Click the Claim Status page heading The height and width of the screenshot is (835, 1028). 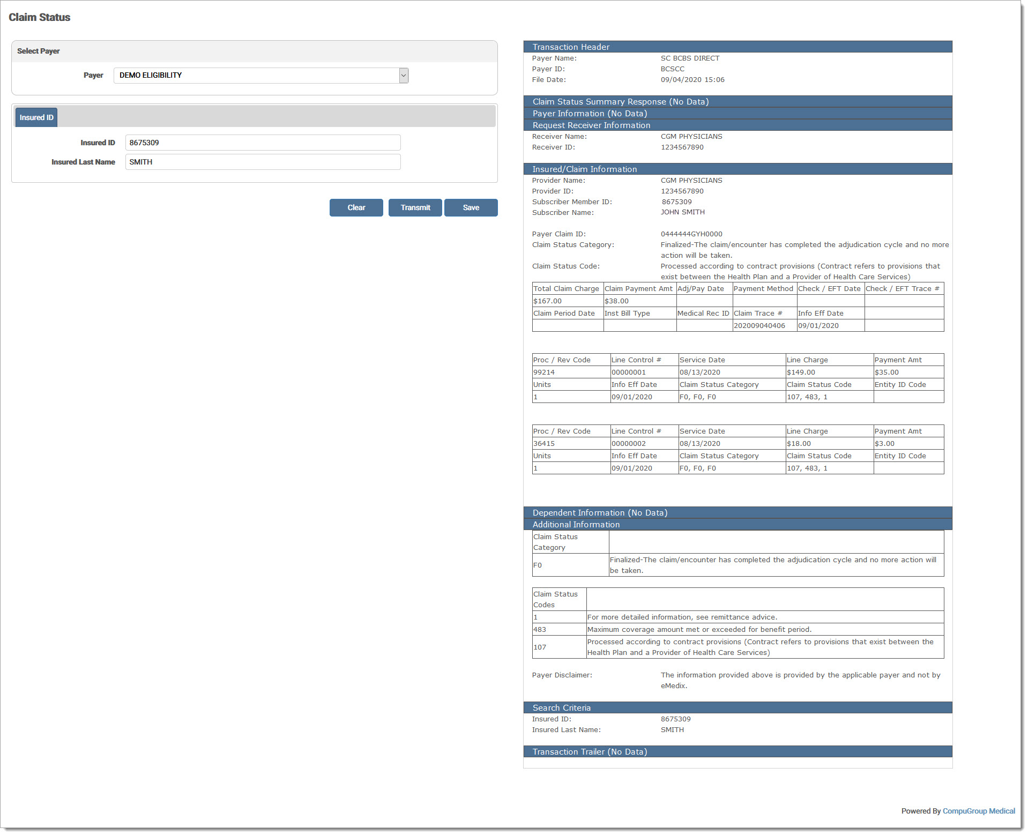pyautogui.click(x=39, y=17)
